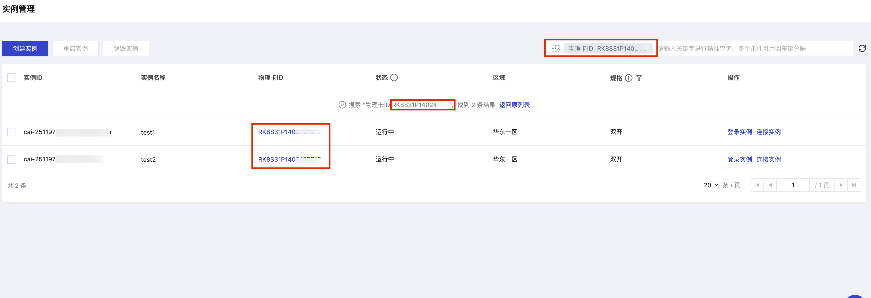Open physical card ID link in test2 row
The image size is (871, 298).
(289, 159)
